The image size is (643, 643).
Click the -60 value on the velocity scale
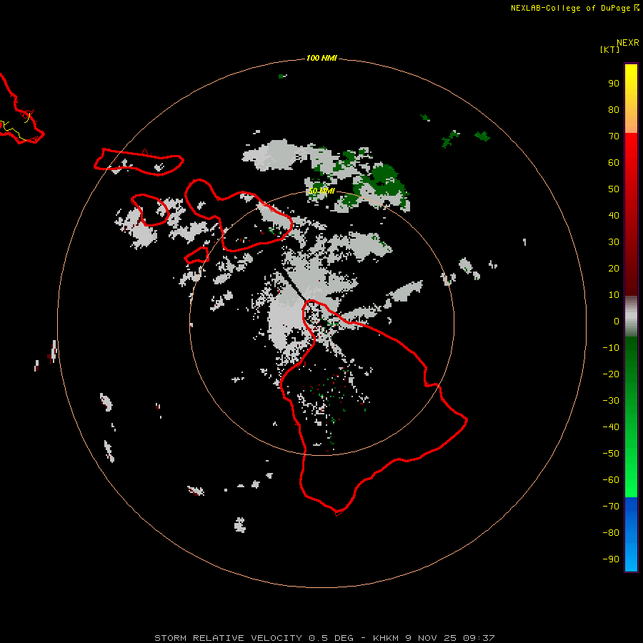point(611,480)
